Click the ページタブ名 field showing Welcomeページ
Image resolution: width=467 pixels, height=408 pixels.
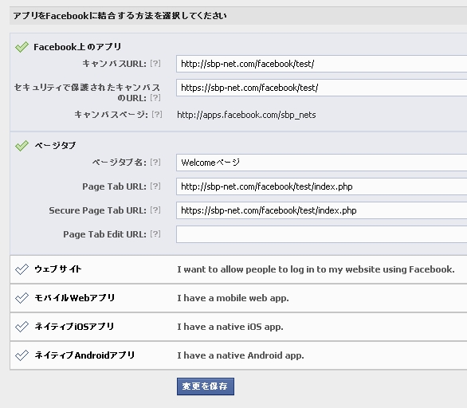coord(321,163)
